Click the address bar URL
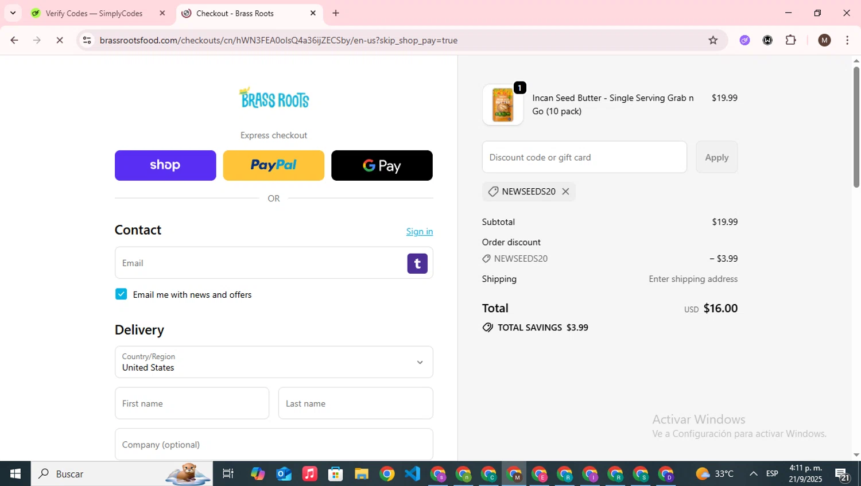Screen dimensions: 861x486 pyautogui.click(x=278, y=40)
